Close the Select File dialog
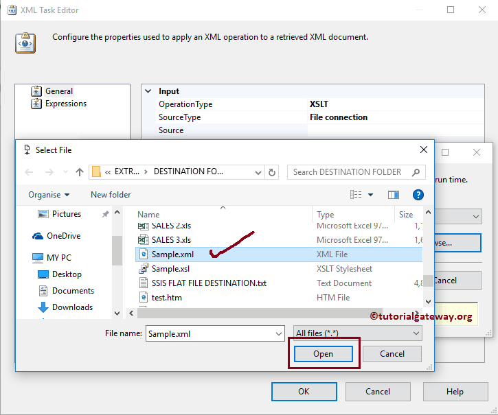The width and height of the screenshot is (498, 415). (x=423, y=150)
